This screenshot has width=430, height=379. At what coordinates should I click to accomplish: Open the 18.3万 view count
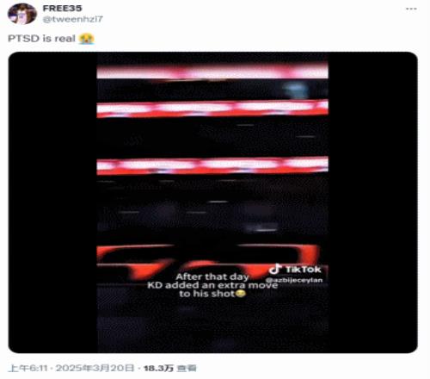pos(158,368)
